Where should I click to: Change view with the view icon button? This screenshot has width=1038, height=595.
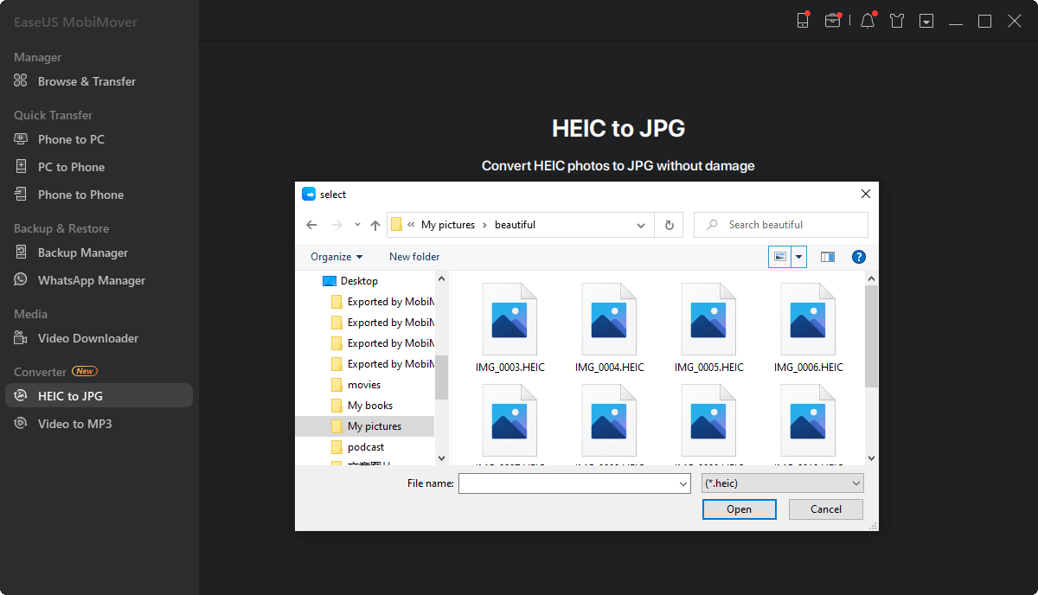(x=780, y=257)
